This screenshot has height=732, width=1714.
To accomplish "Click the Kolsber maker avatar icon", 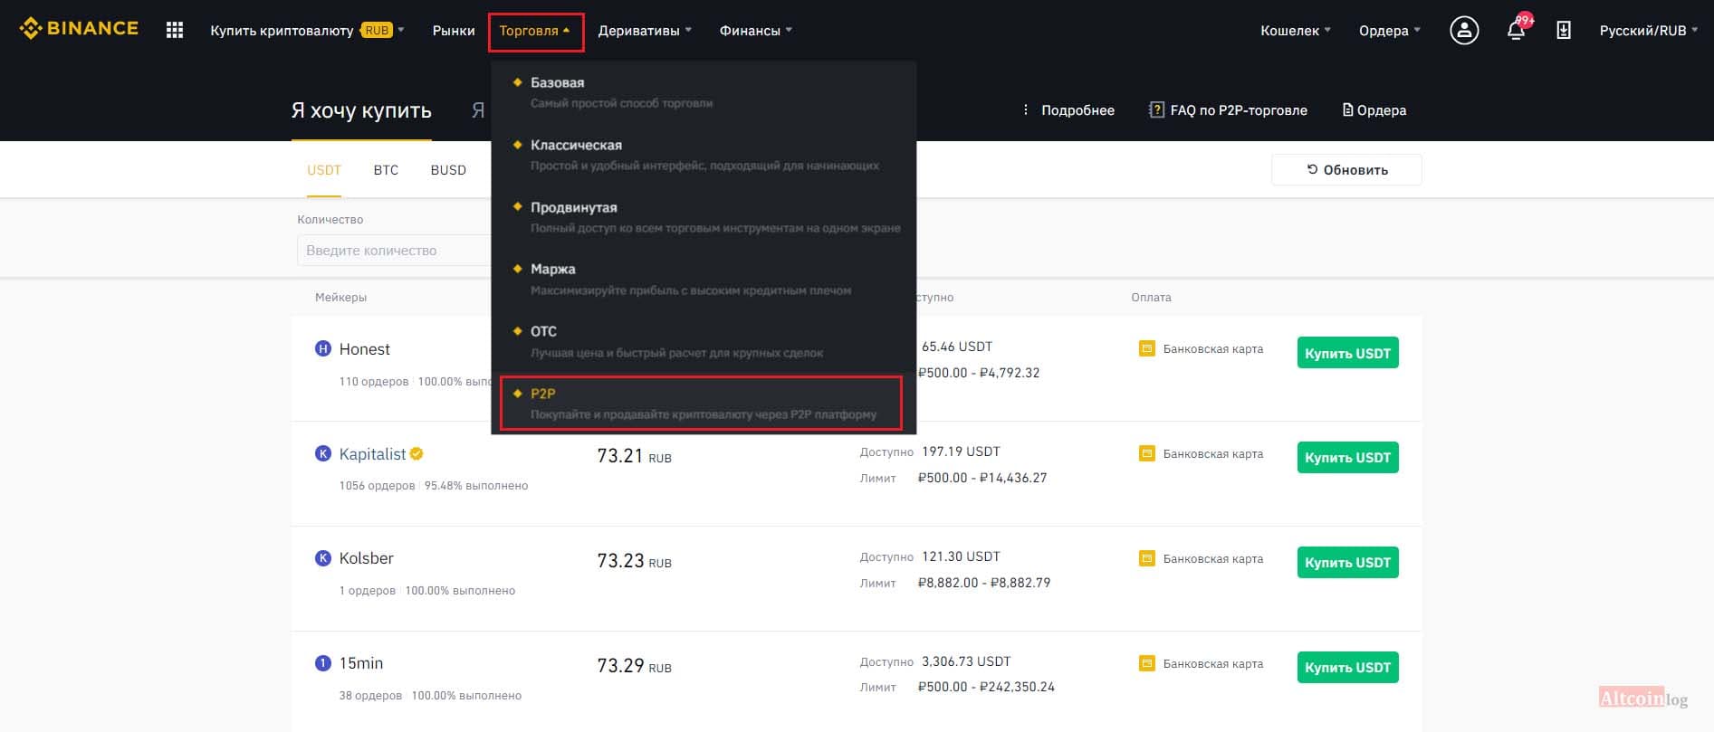I will point(322,558).
